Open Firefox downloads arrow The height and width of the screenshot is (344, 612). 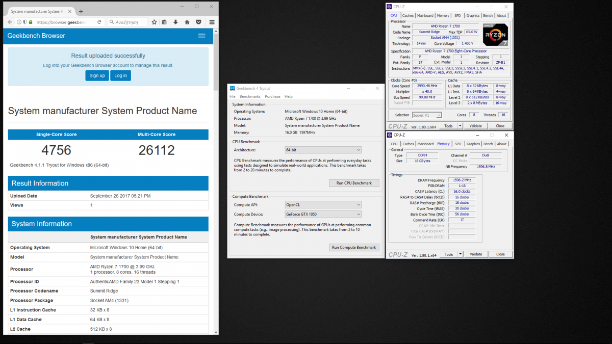(x=175, y=22)
